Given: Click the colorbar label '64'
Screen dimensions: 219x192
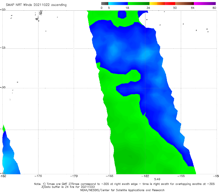Looking at the screenshot, I should [x=193, y=8].
